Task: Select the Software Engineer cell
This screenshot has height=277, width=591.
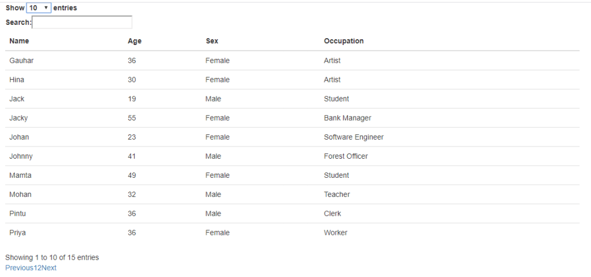Action: coord(354,137)
